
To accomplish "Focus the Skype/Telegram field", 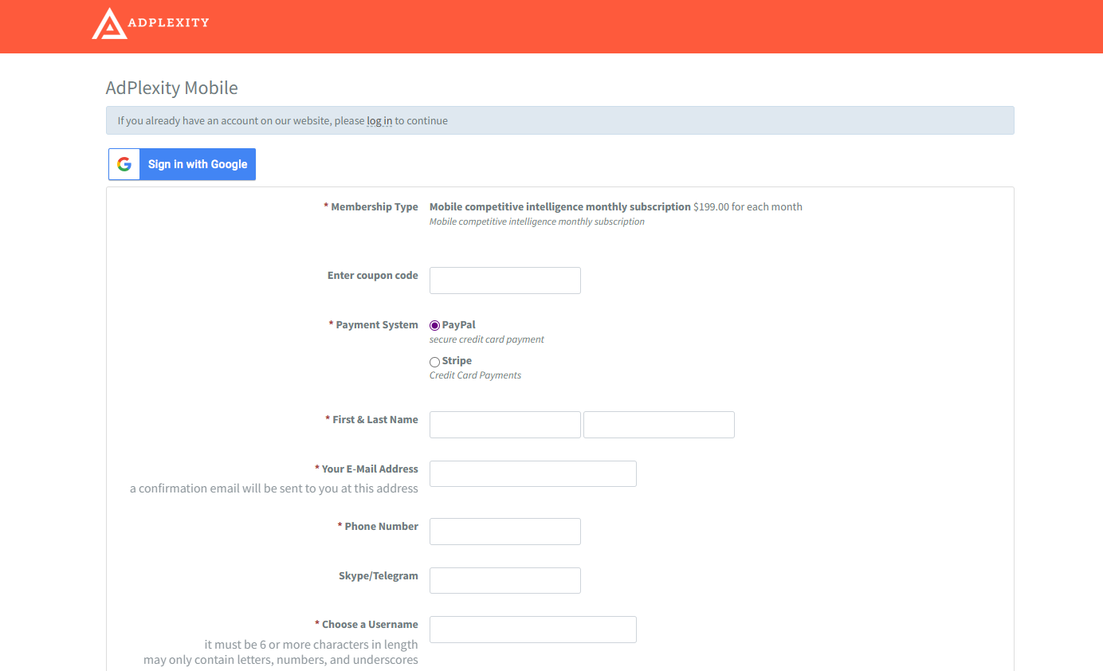I will coord(505,580).
